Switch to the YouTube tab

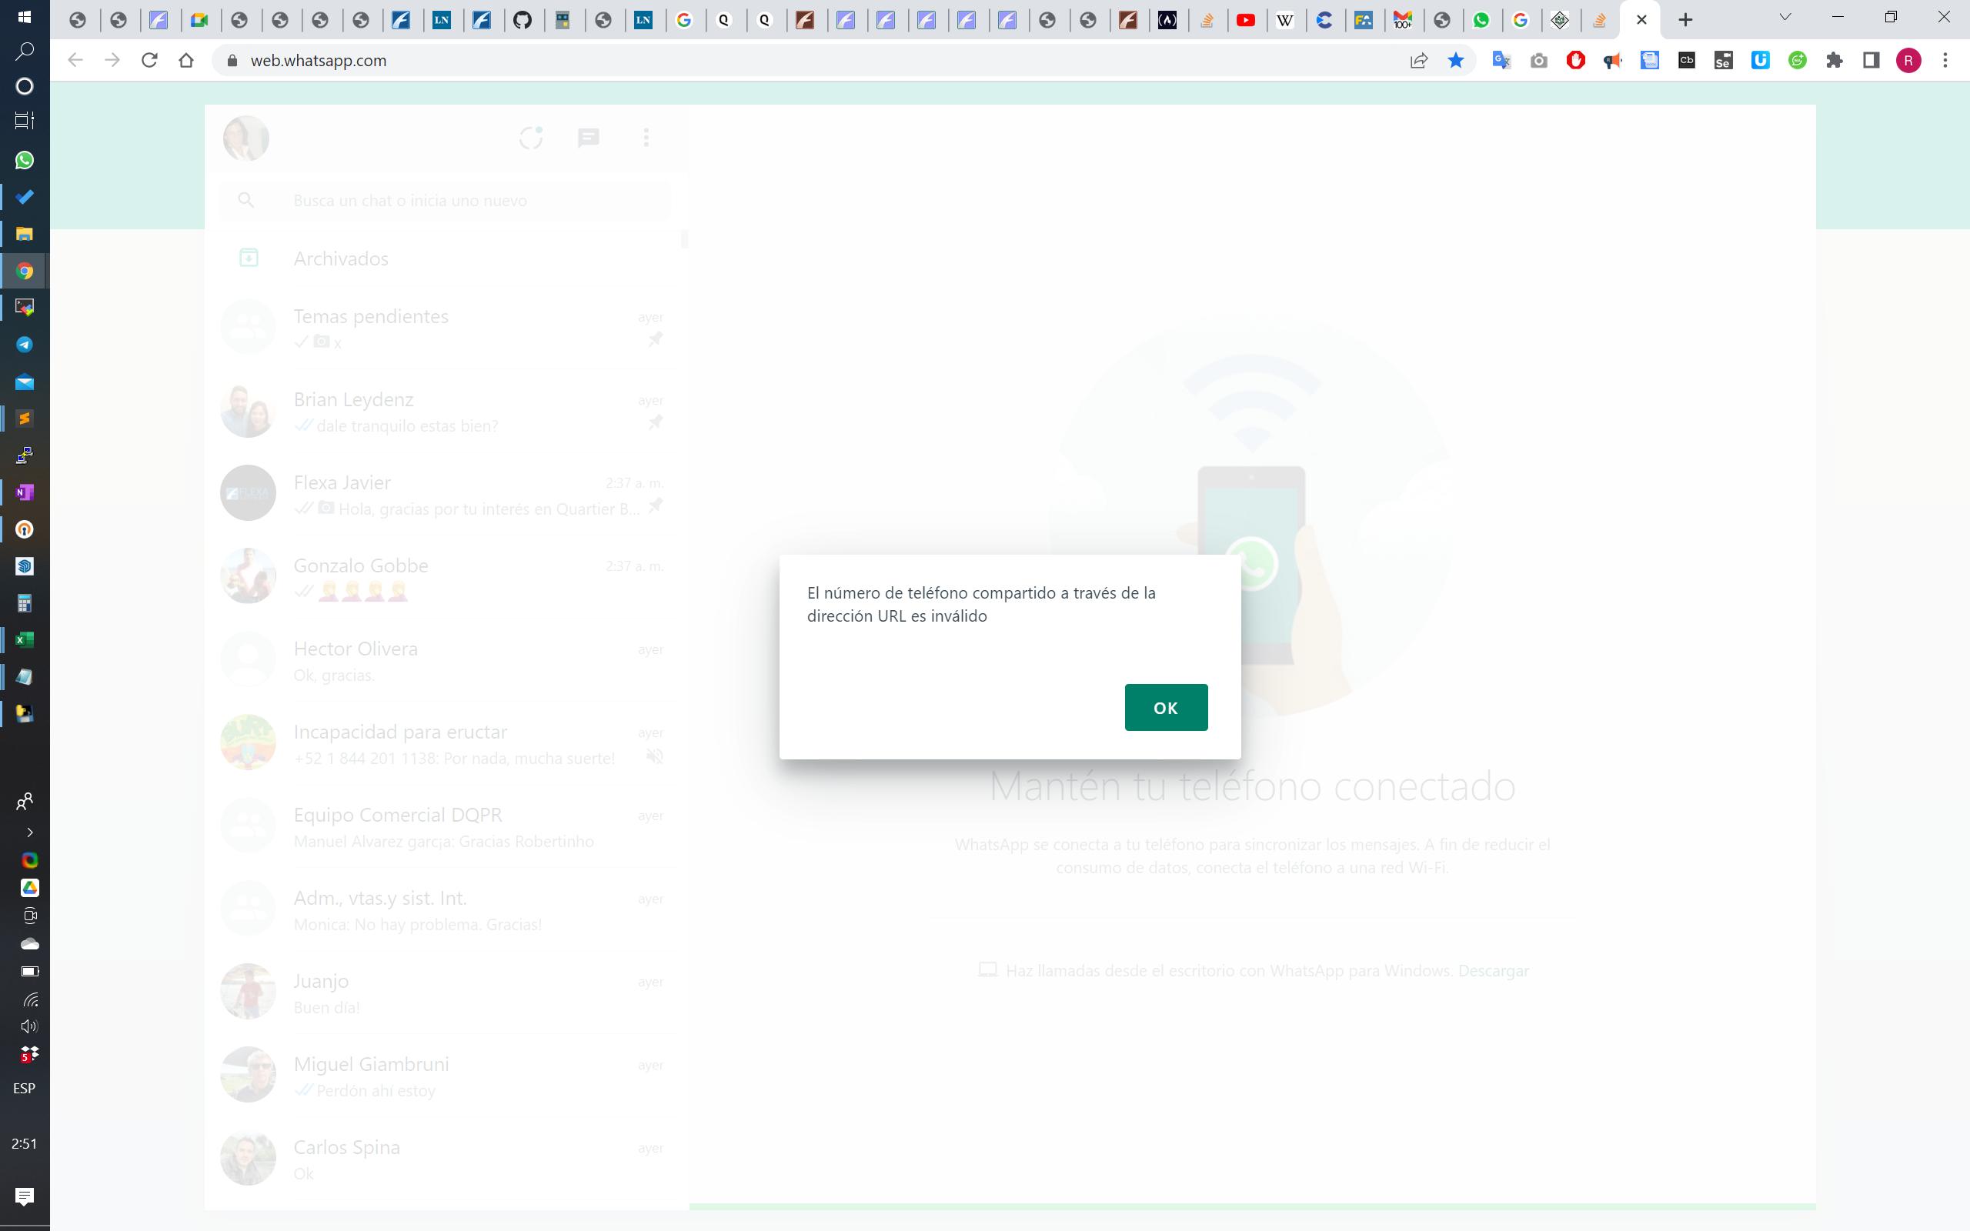coord(1246,20)
